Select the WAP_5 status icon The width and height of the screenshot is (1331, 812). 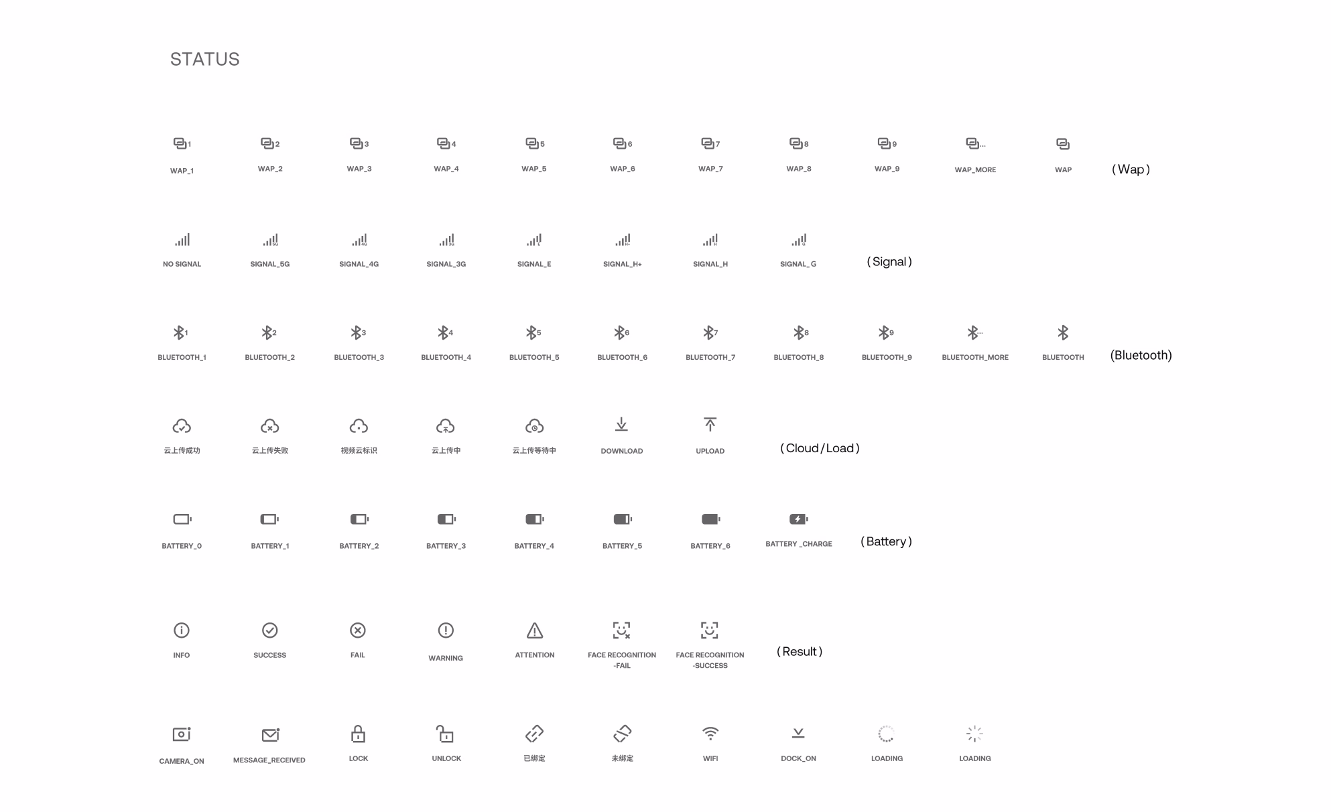[x=535, y=143]
